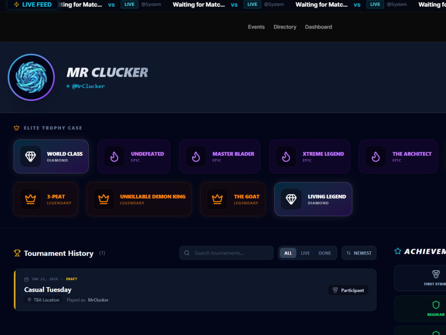Click the Tournament History count (1)
The width and height of the screenshot is (446, 335).
(102, 253)
